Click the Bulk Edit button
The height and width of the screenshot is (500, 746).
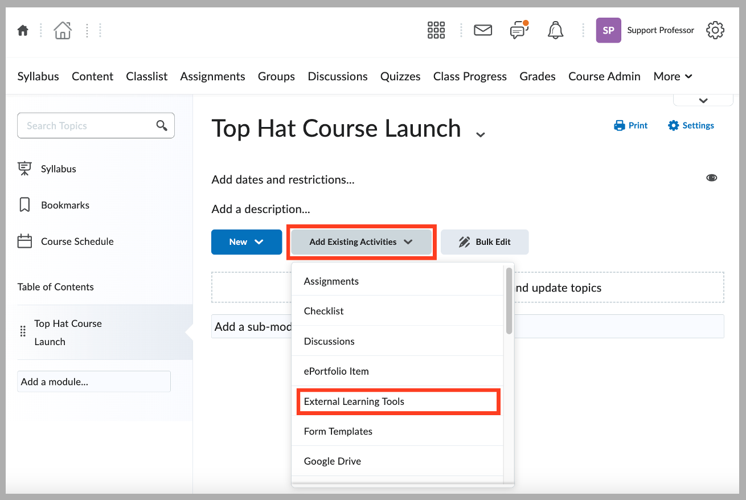[x=485, y=241]
